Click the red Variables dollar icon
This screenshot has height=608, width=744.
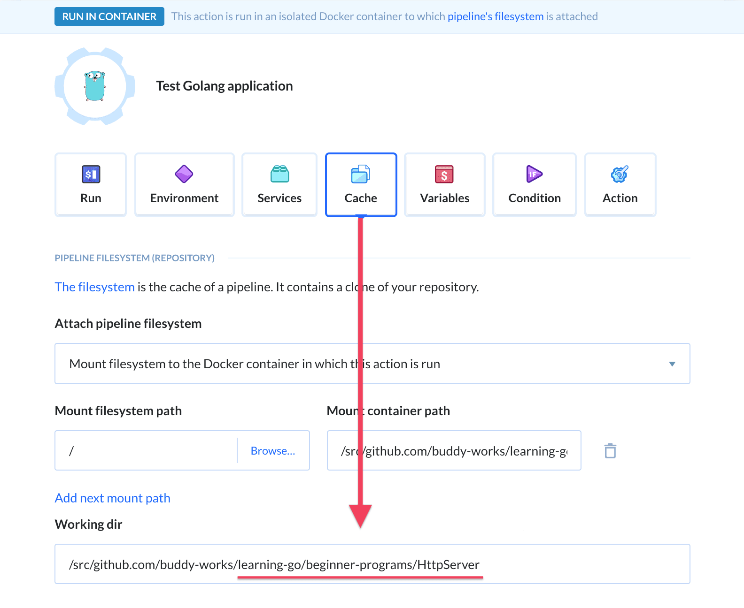[x=444, y=175]
